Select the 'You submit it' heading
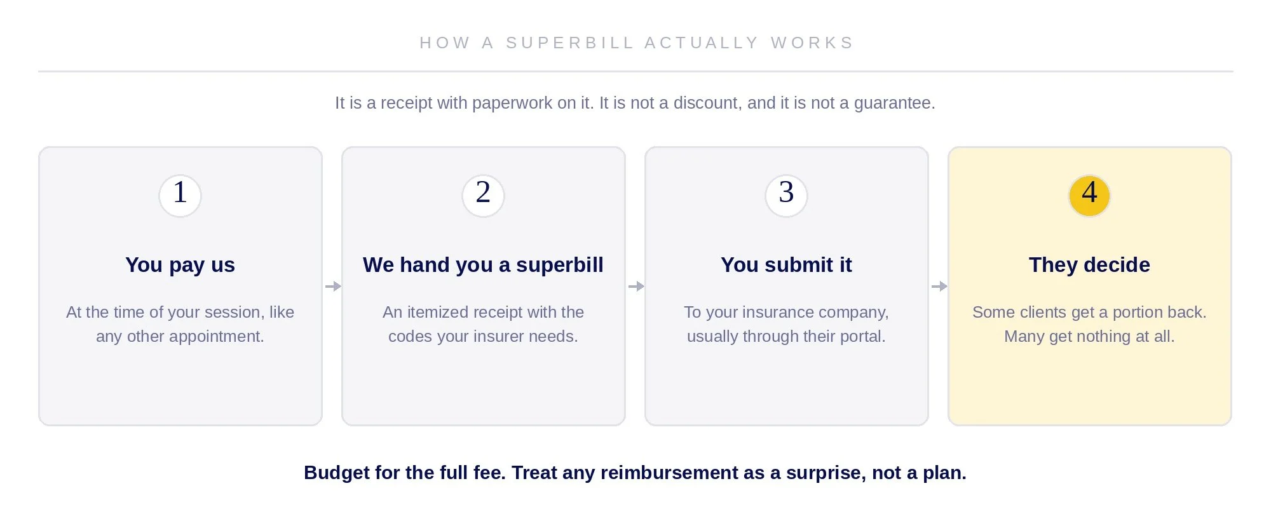Screen dimensions: 1271x521 coord(786,265)
